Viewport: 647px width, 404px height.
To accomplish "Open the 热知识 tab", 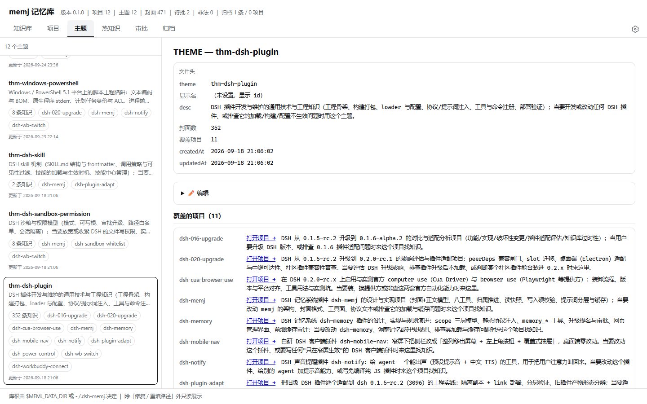I will pyautogui.click(x=111, y=28).
